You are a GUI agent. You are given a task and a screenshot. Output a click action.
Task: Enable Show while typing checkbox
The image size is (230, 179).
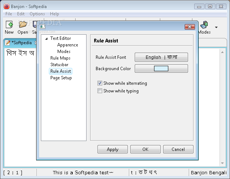pos(100,91)
